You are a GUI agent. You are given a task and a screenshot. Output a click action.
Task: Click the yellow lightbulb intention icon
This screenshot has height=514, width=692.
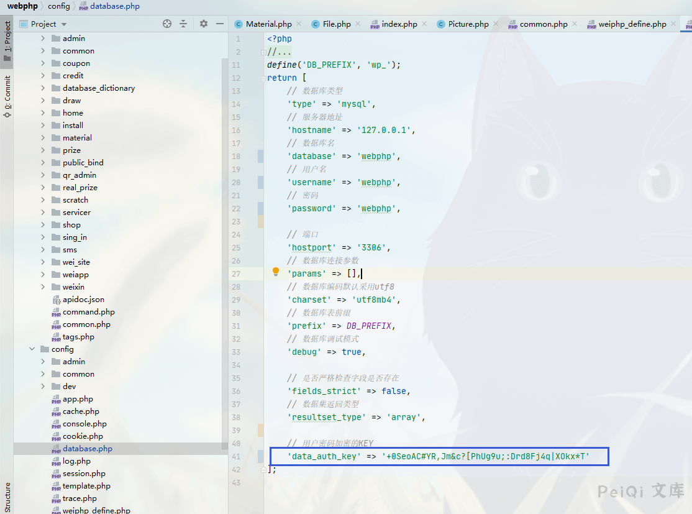pyautogui.click(x=276, y=272)
